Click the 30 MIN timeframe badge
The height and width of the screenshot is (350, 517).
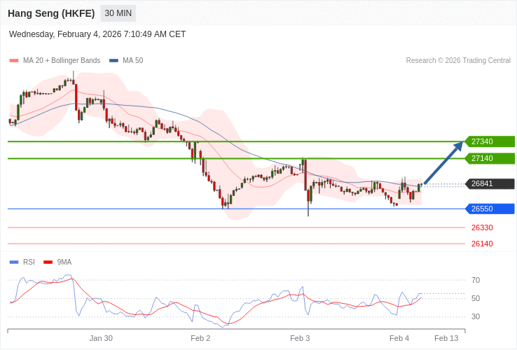click(118, 13)
